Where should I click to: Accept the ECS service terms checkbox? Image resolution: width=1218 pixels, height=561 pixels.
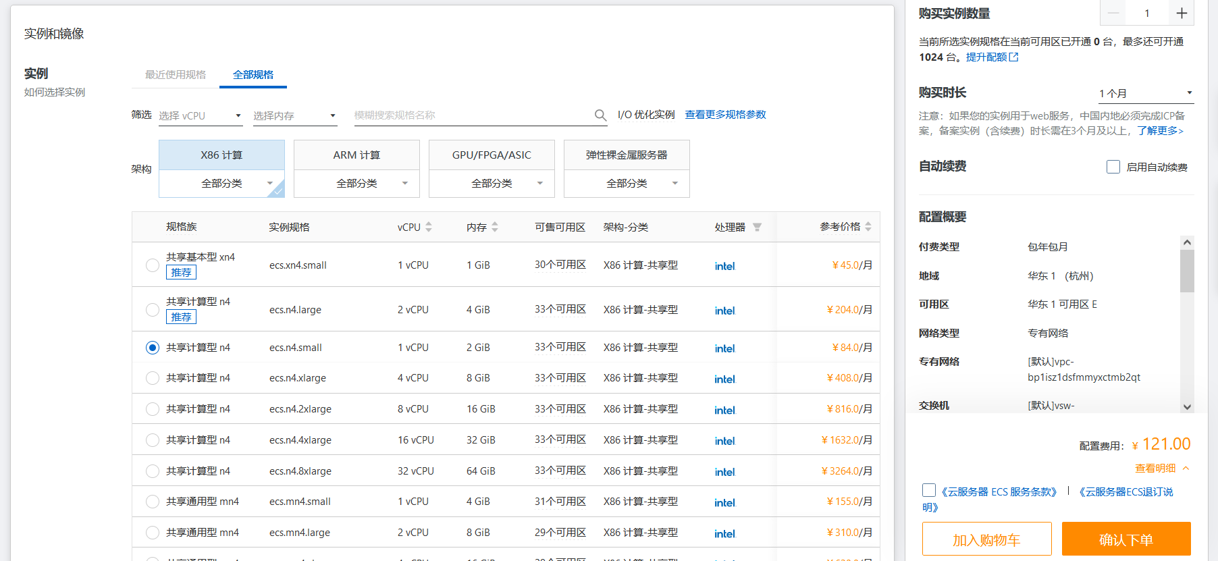(929, 491)
